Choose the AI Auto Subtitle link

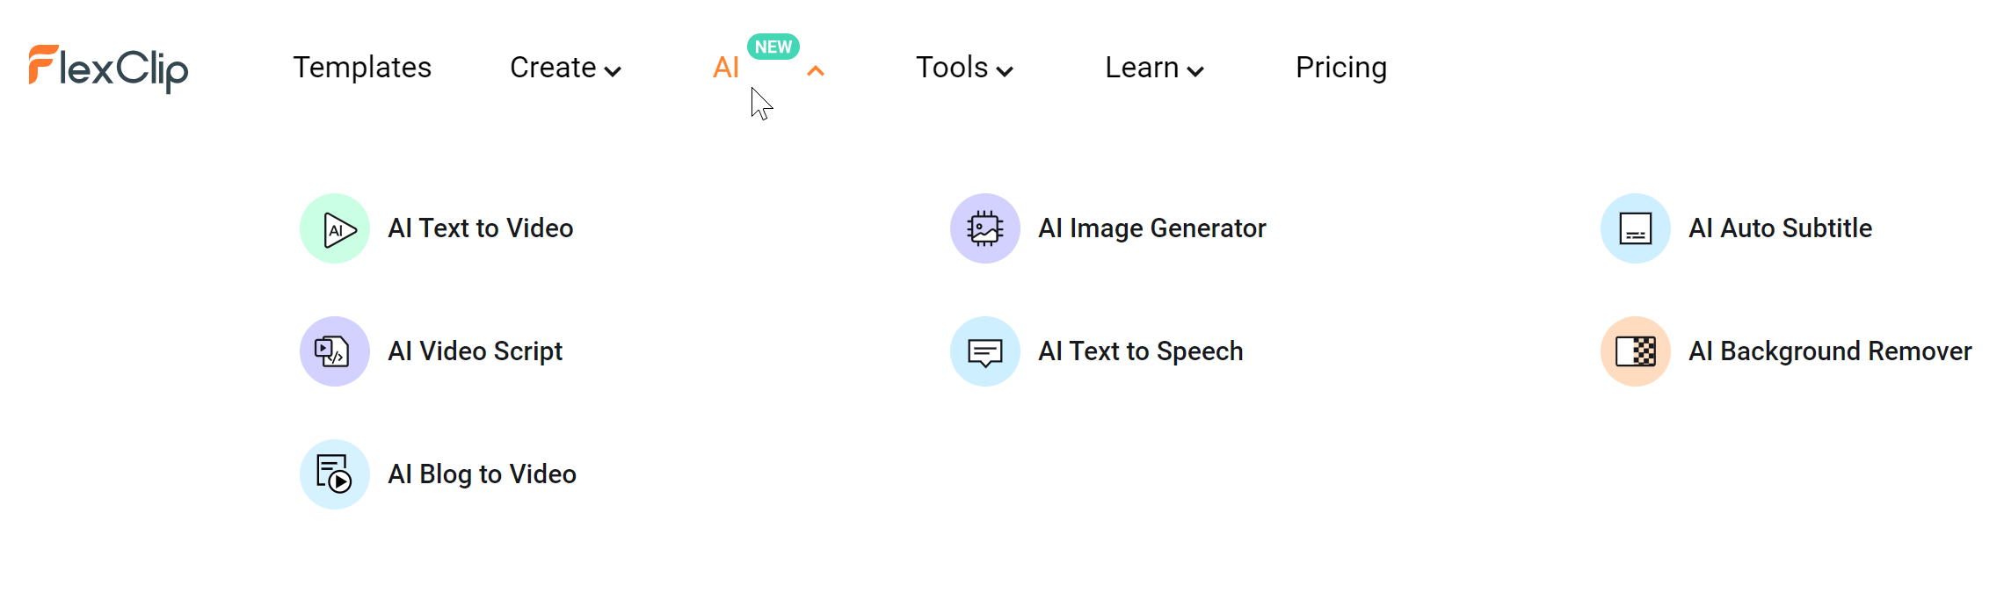[x=1781, y=228]
